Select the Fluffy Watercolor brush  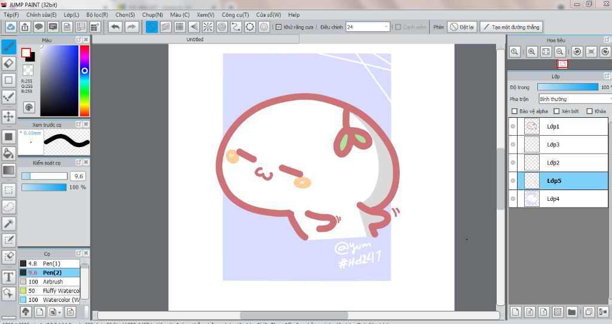[x=50, y=291]
